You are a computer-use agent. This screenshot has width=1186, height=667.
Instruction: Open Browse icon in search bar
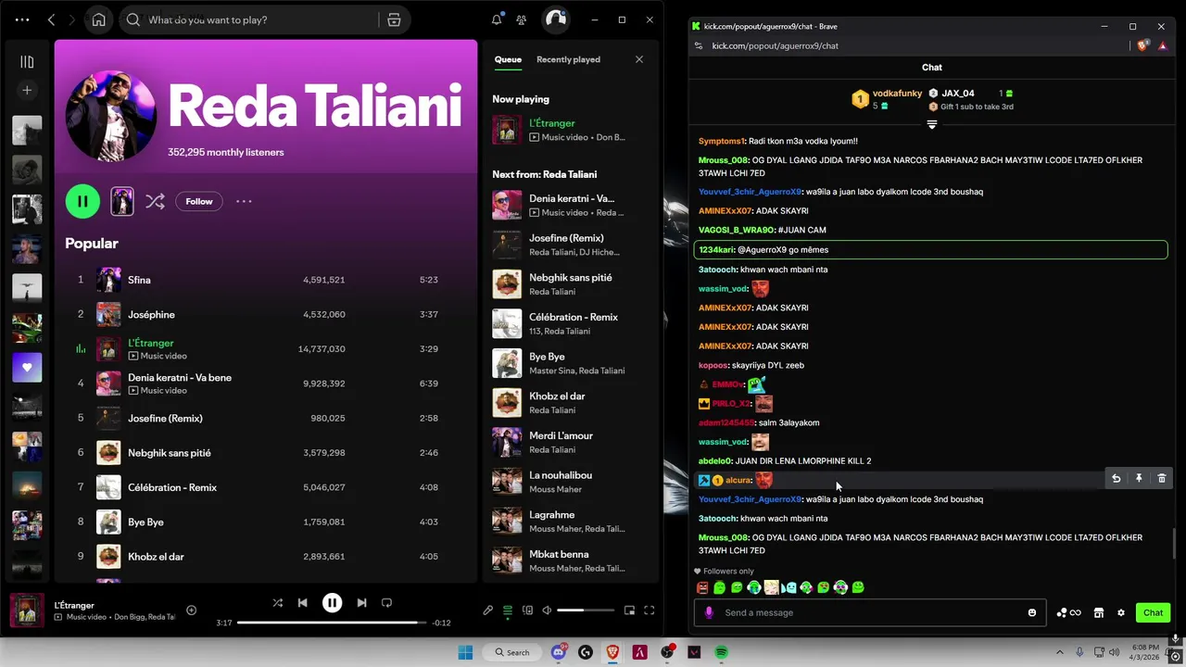pyautogui.click(x=394, y=19)
